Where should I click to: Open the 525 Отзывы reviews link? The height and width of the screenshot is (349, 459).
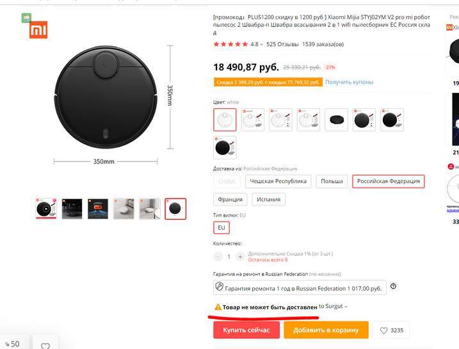282,44
